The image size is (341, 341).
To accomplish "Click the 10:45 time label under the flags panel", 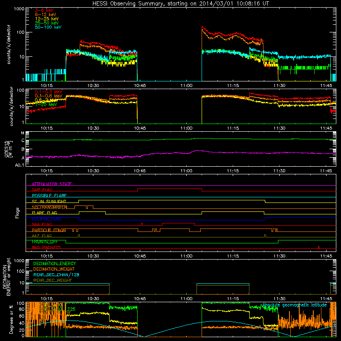I will click(x=140, y=256).
